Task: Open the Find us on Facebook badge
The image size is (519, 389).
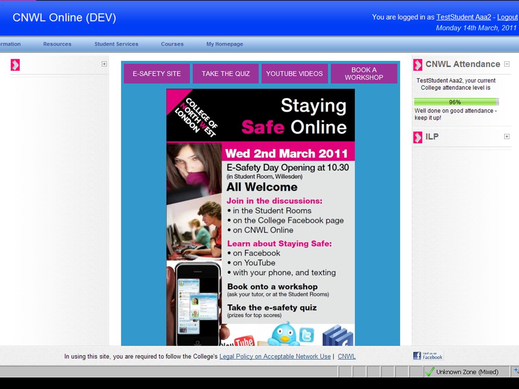Action: tap(428, 356)
